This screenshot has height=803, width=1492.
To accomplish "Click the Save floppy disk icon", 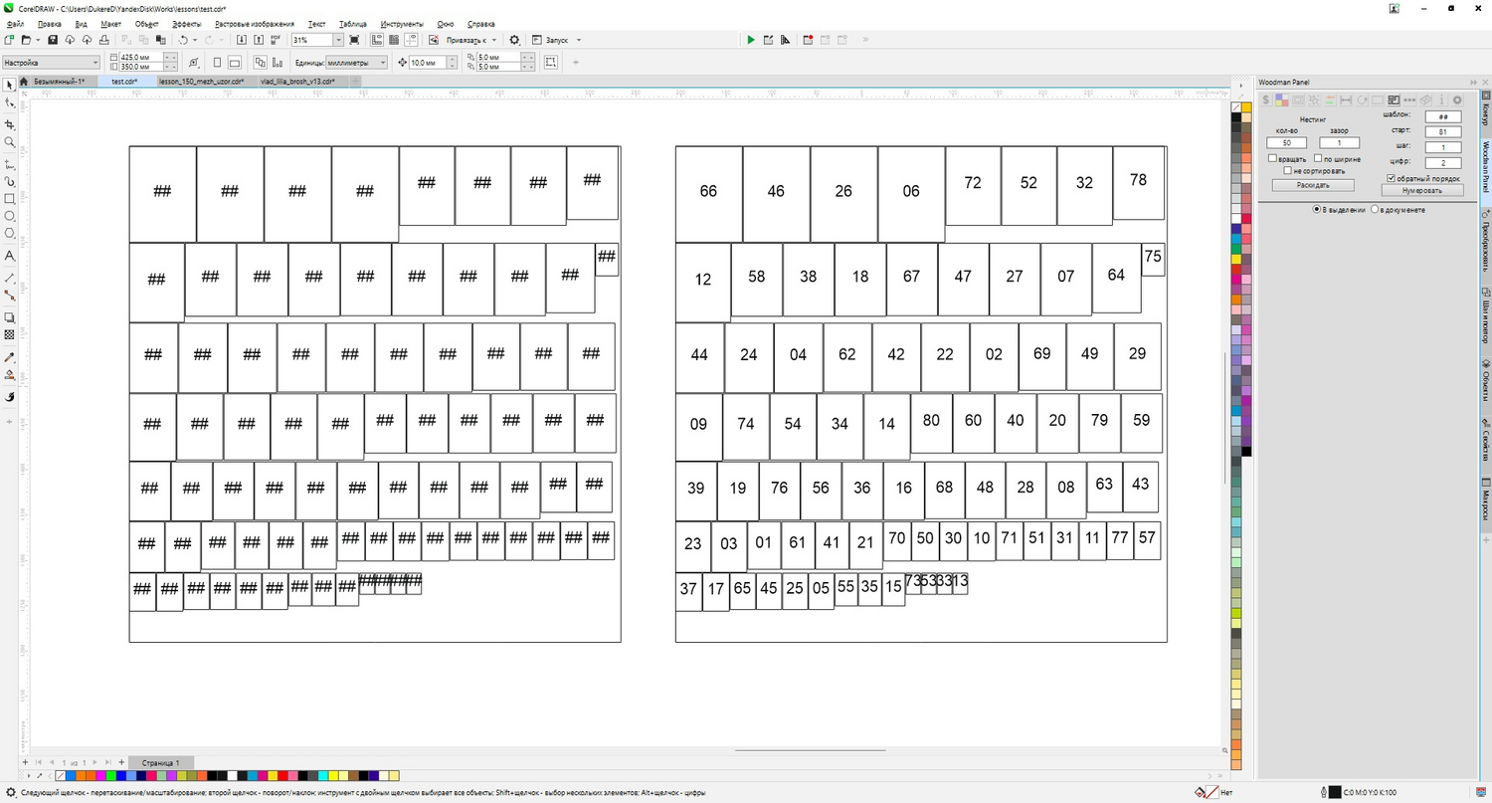I will (53, 40).
